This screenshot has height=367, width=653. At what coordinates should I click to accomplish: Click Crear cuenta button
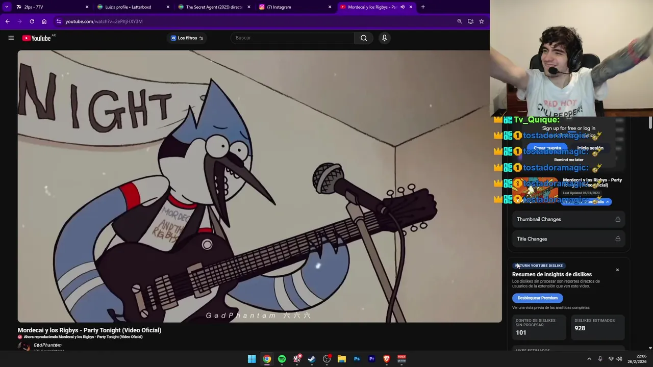pyautogui.click(x=547, y=148)
